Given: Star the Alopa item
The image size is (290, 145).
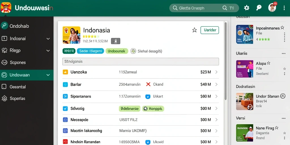Looking at the screenshot, I should click(x=268, y=63).
